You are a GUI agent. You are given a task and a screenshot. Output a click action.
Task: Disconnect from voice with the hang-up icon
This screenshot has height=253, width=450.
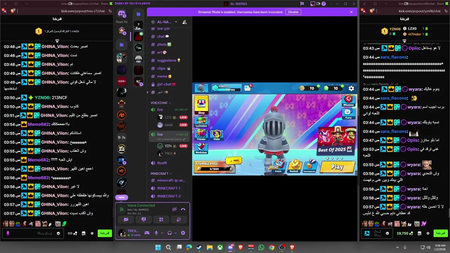(x=183, y=209)
